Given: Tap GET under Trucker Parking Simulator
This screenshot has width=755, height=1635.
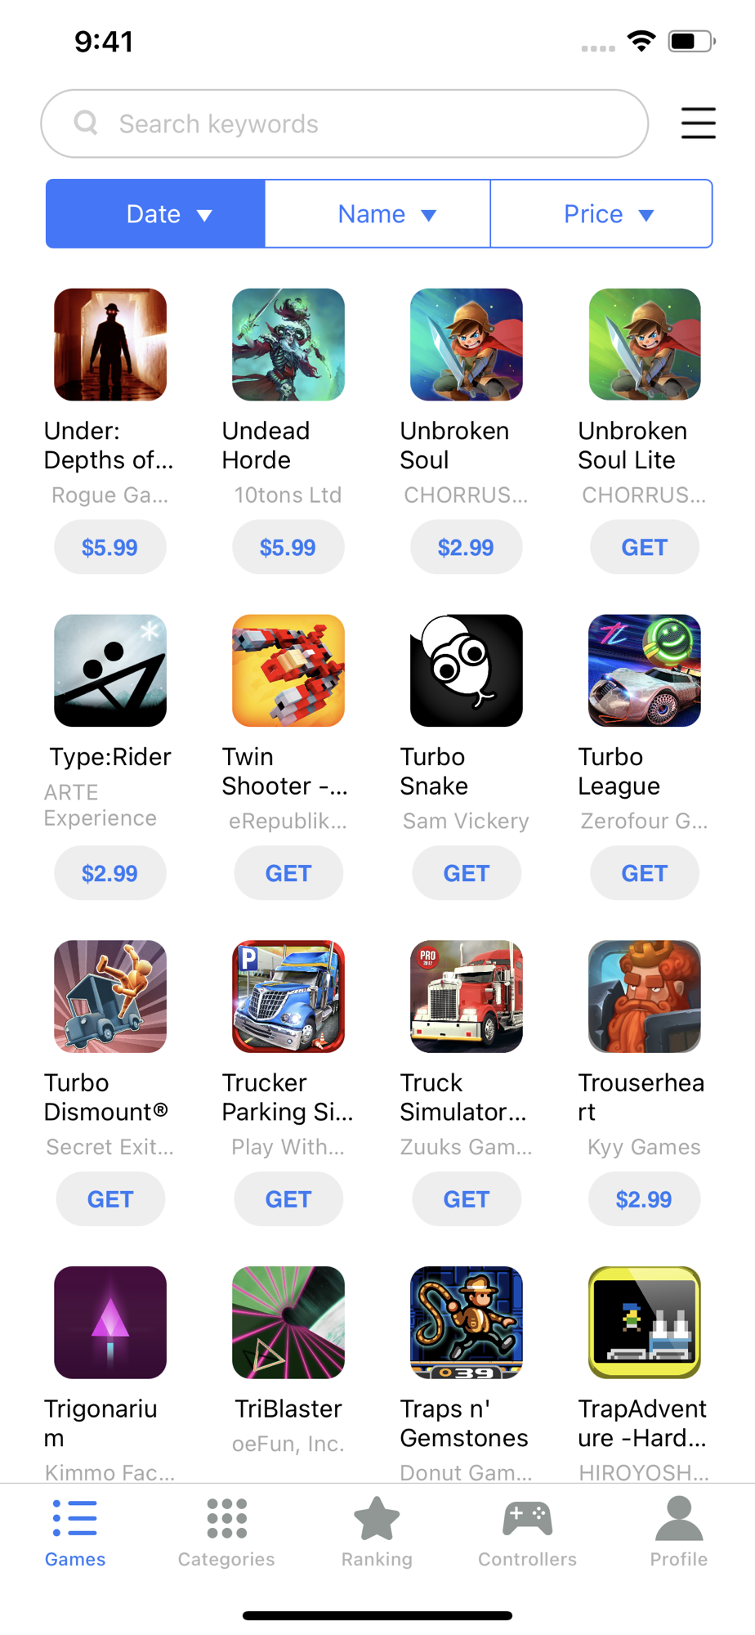Looking at the screenshot, I should 288,1199.
